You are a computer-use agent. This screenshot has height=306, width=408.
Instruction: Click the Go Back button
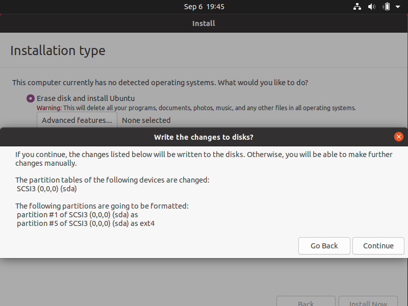pyautogui.click(x=324, y=246)
